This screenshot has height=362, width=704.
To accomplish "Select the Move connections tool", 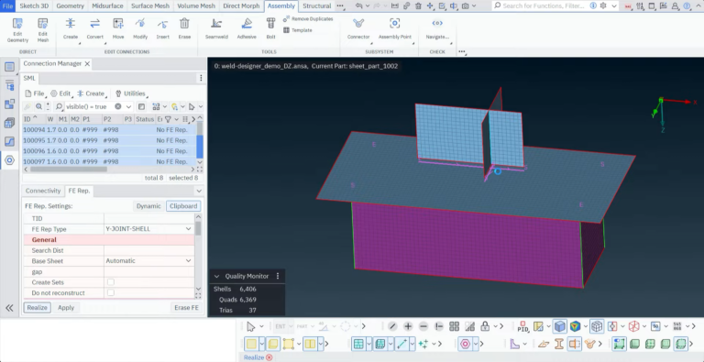I will [118, 29].
